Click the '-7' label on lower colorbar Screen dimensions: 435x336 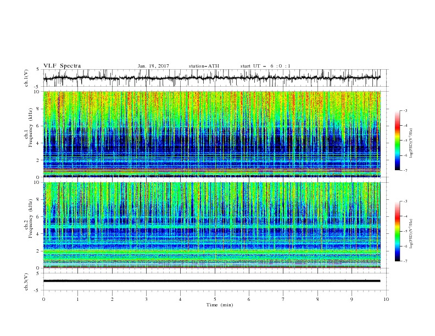coord(405,261)
